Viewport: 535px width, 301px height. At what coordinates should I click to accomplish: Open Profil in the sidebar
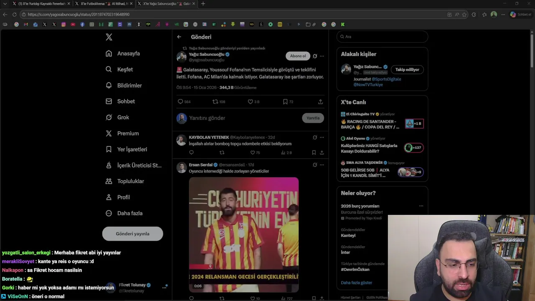(x=118, y=197)
